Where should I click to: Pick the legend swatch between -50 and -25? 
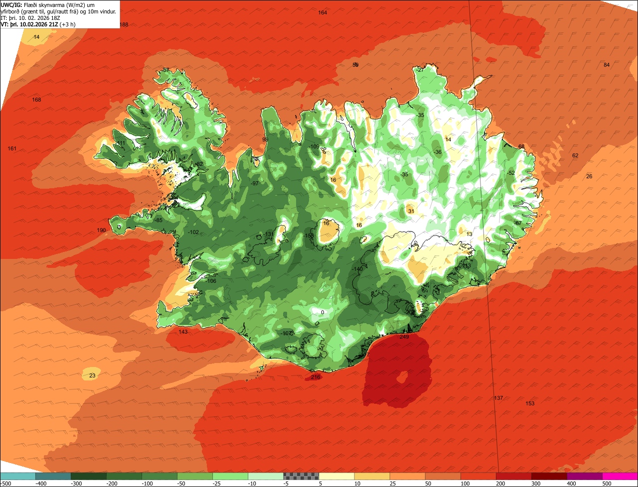(x=195, y=476)
